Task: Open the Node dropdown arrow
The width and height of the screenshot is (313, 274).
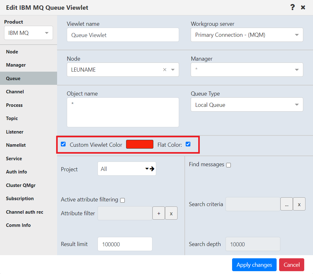Action: [173, 70]
